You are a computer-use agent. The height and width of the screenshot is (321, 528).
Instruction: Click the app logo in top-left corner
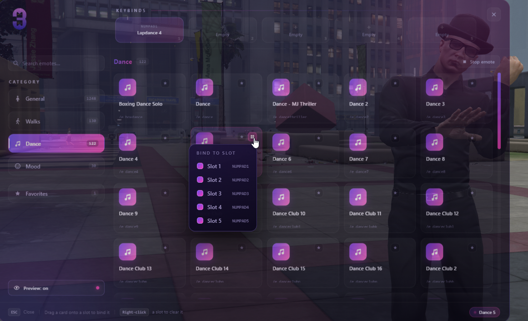(x=19, y=19)
